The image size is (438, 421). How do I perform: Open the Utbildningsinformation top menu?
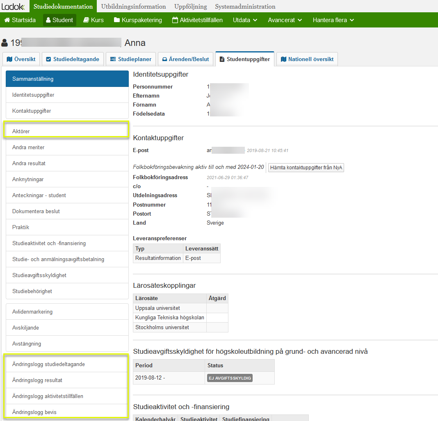[134, 7]
